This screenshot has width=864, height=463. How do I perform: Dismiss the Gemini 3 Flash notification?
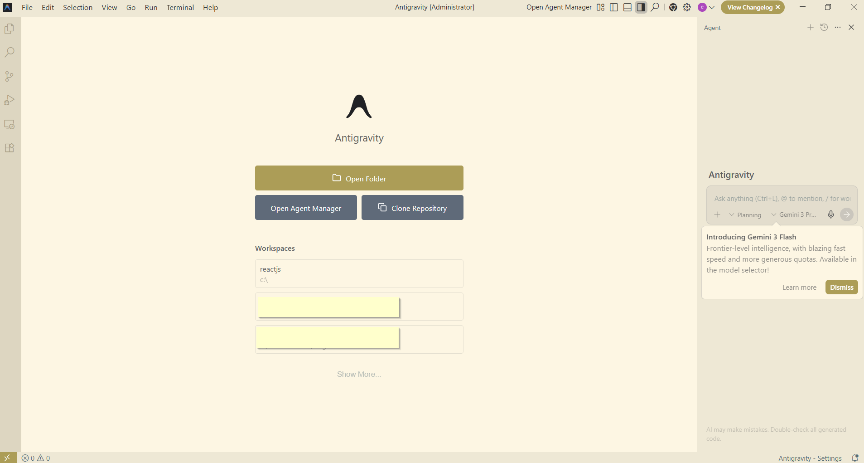pyautogui.click(x=841, y=288)
